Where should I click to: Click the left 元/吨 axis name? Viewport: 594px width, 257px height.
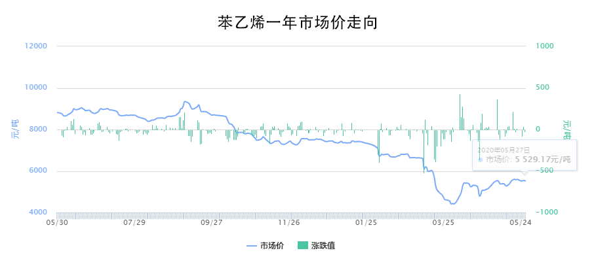tap(15, 129)
